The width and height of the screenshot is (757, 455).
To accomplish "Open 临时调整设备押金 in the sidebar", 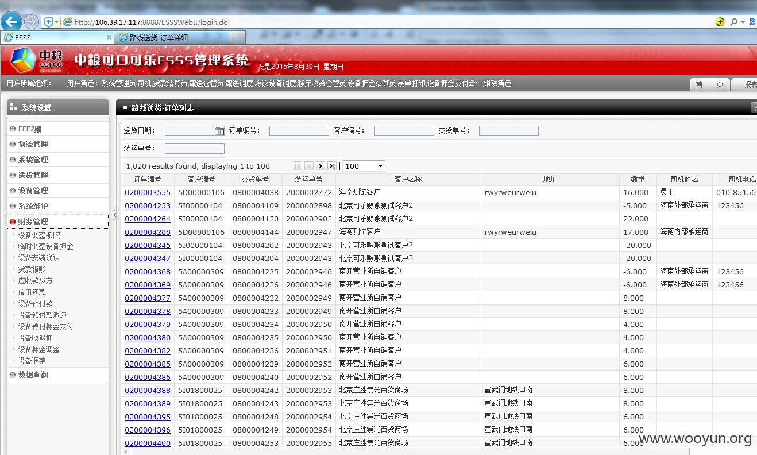I will pos(45,246).
